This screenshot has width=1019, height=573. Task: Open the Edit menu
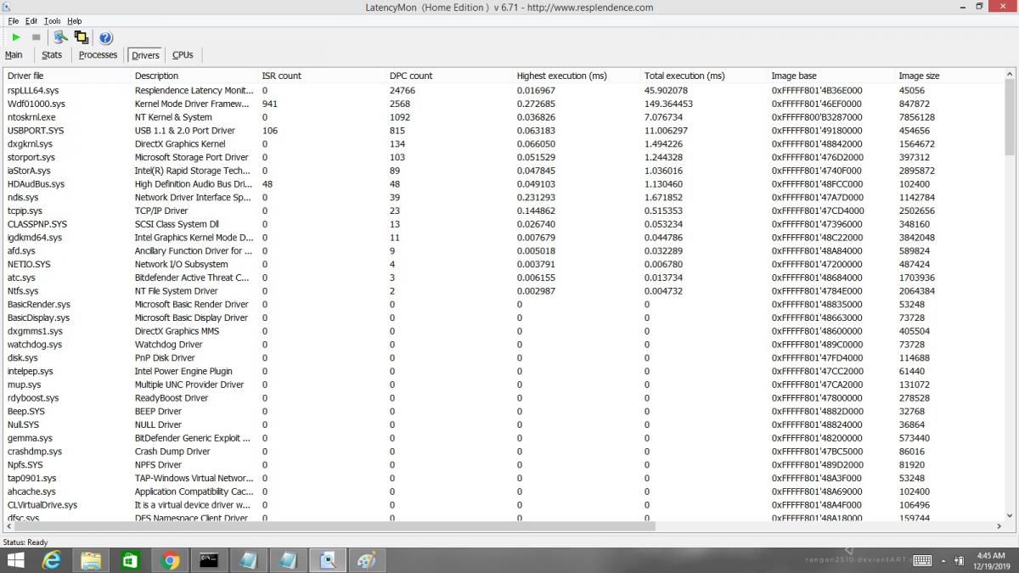(31, 20)
